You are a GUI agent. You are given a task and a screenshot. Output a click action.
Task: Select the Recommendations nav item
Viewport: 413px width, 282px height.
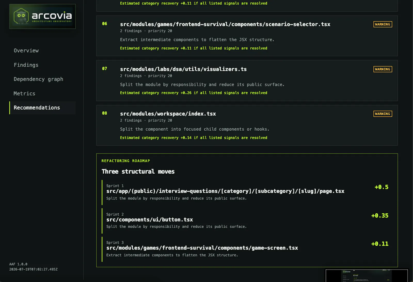coord(43,108)
